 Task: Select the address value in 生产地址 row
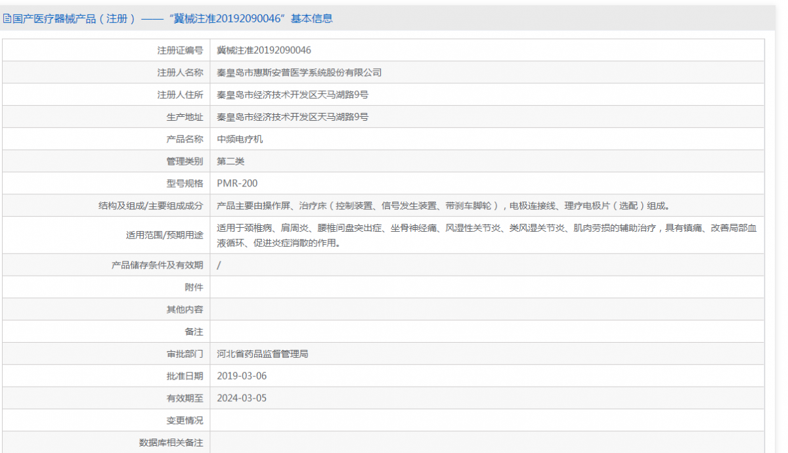click(293, 117)
